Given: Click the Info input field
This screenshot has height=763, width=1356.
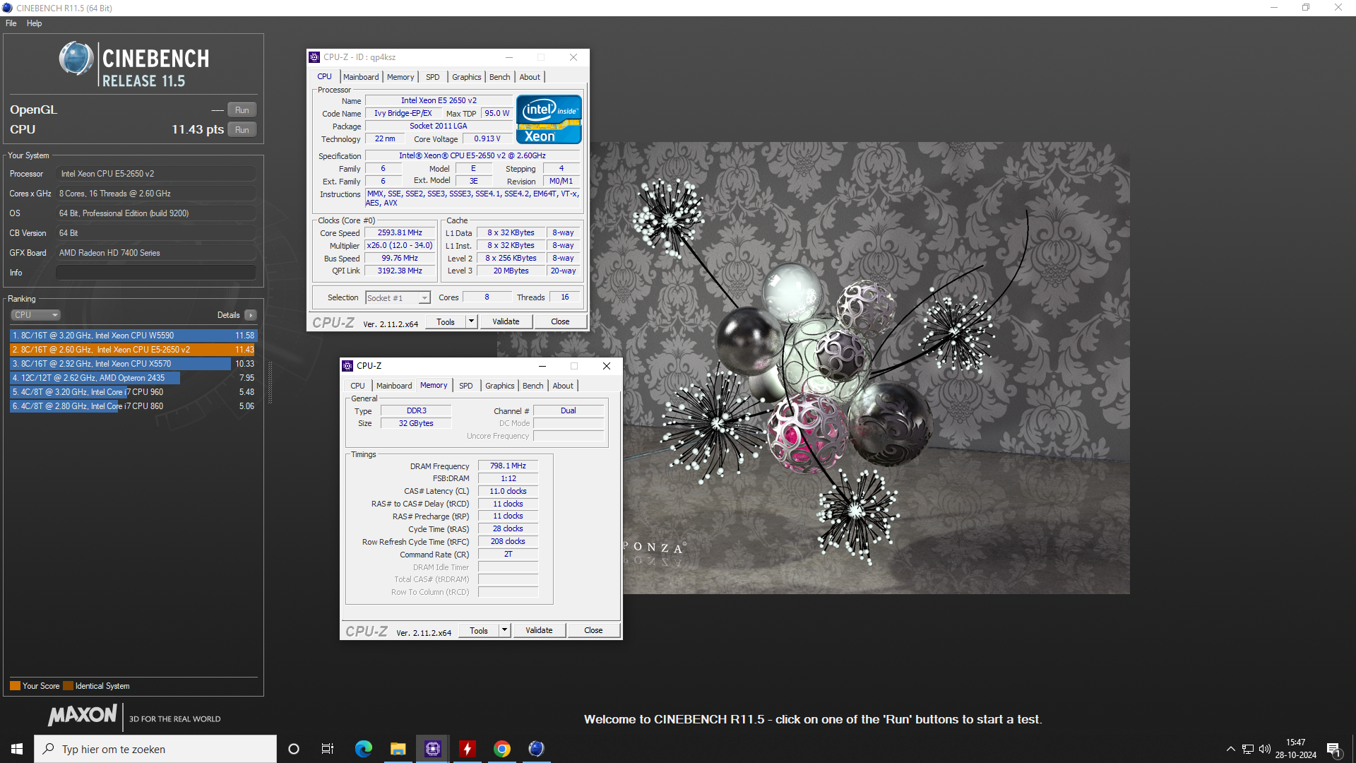Looking at the screenshot, I should pos(156,273).
